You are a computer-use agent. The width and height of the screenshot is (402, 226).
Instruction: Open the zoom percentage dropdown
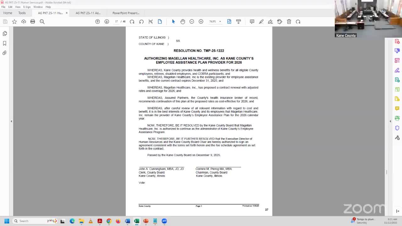(x=220, y=21)
